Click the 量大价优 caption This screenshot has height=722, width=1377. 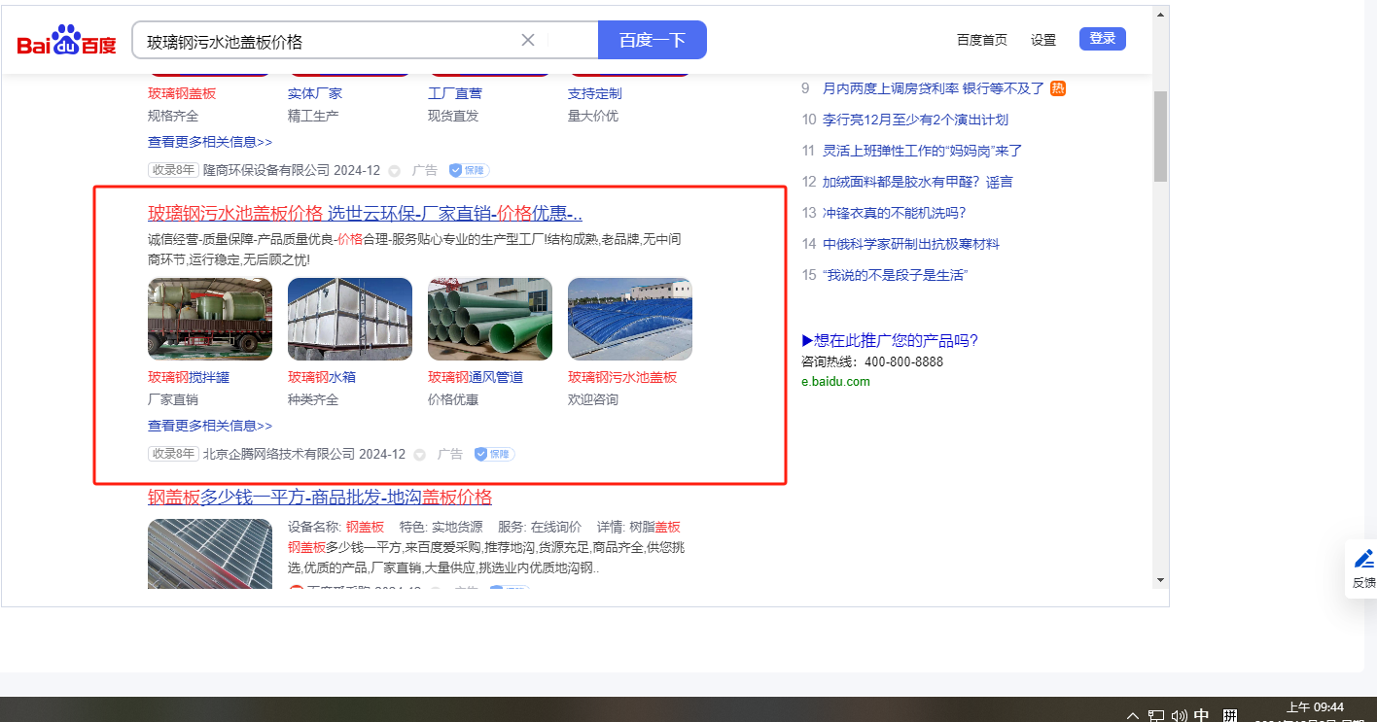click(593, 116)
